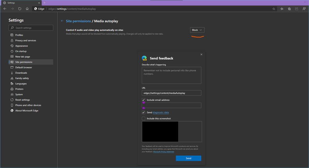
Task: Close the Send feedback dialog
Action: (201, 54)
